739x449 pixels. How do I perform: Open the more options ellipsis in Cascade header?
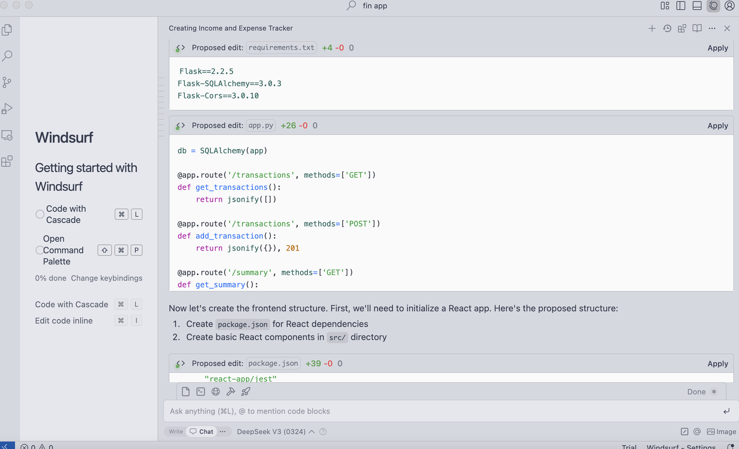(x=712, y=29)
